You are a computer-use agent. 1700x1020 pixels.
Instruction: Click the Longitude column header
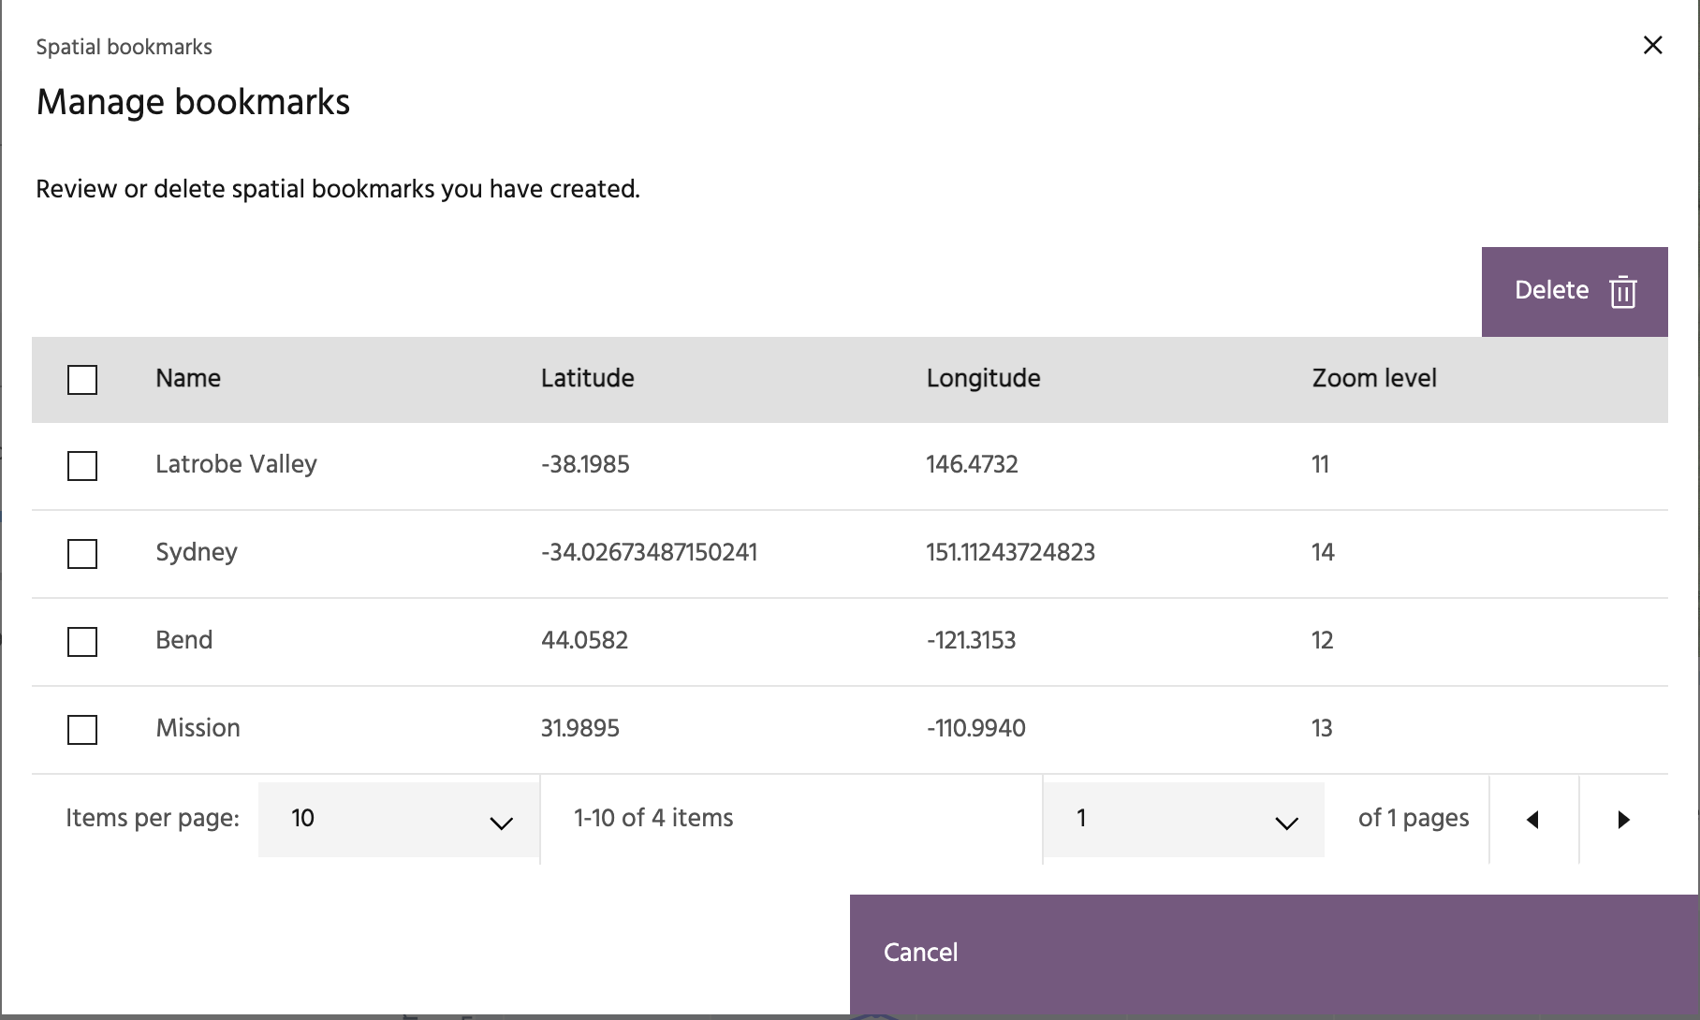983,378
